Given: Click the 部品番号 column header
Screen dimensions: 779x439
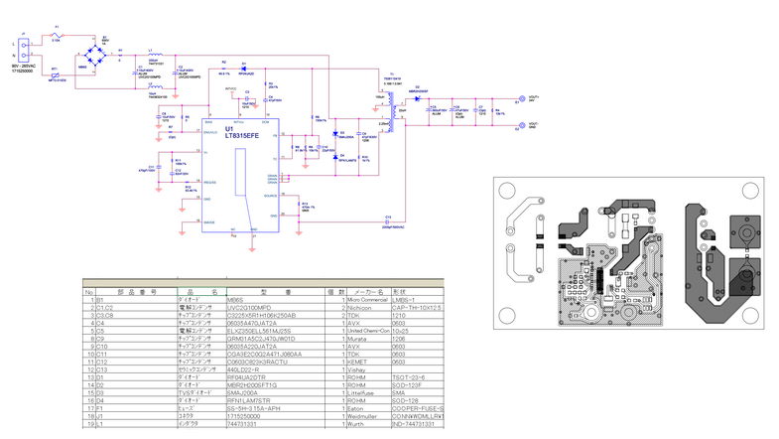Looking at the screenshot, I should (131, 291).
